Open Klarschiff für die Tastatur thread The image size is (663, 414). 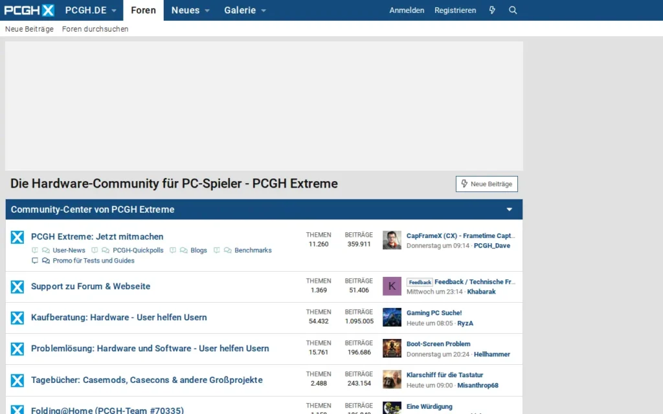pyautogui.click(x=445, y=375)
